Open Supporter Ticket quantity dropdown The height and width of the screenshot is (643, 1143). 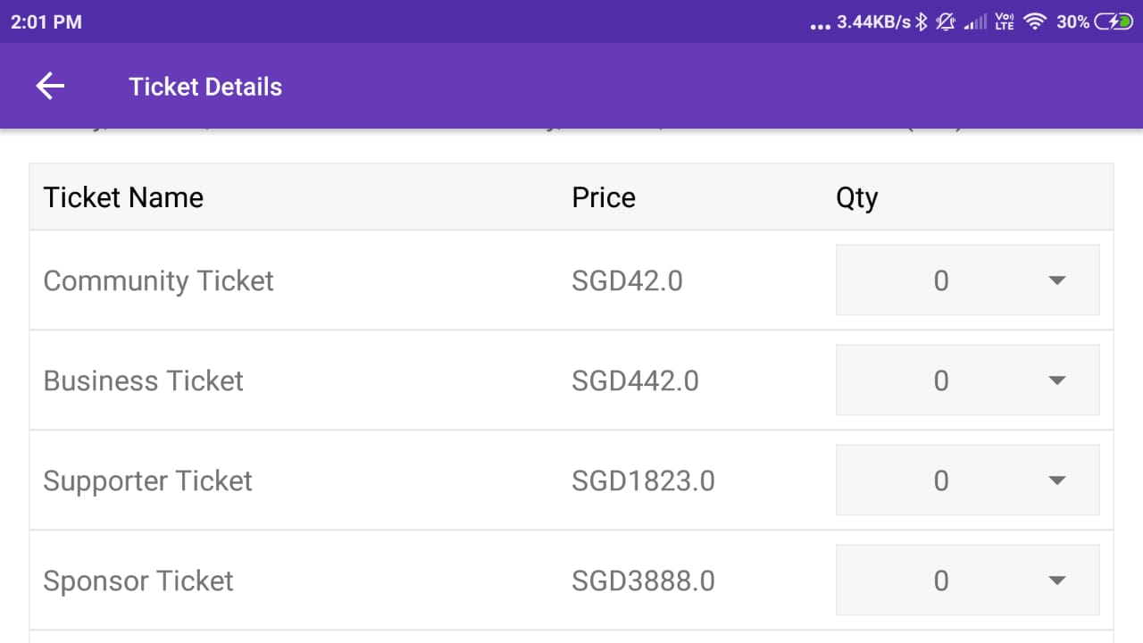point(967,480)
